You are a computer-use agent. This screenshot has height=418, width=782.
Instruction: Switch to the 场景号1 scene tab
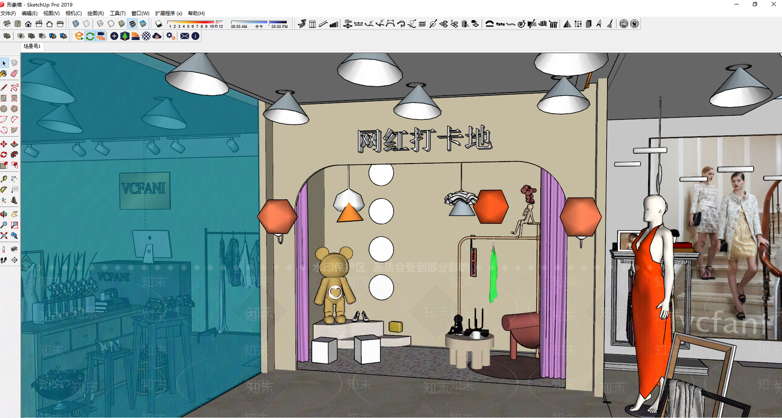coord(32,46)
